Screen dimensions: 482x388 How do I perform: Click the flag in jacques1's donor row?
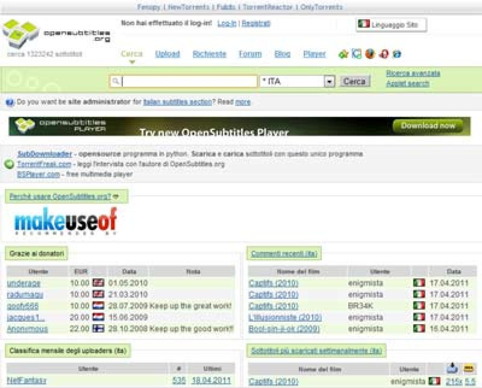pyautogui.click(x=98, y=317)
